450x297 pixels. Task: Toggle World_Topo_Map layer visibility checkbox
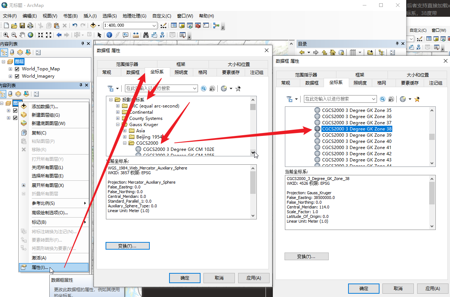pyautogui.click(x=17, y=69)
